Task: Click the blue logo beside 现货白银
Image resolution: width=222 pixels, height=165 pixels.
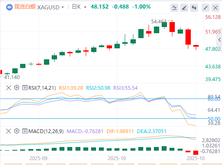Action: (9, 7)
